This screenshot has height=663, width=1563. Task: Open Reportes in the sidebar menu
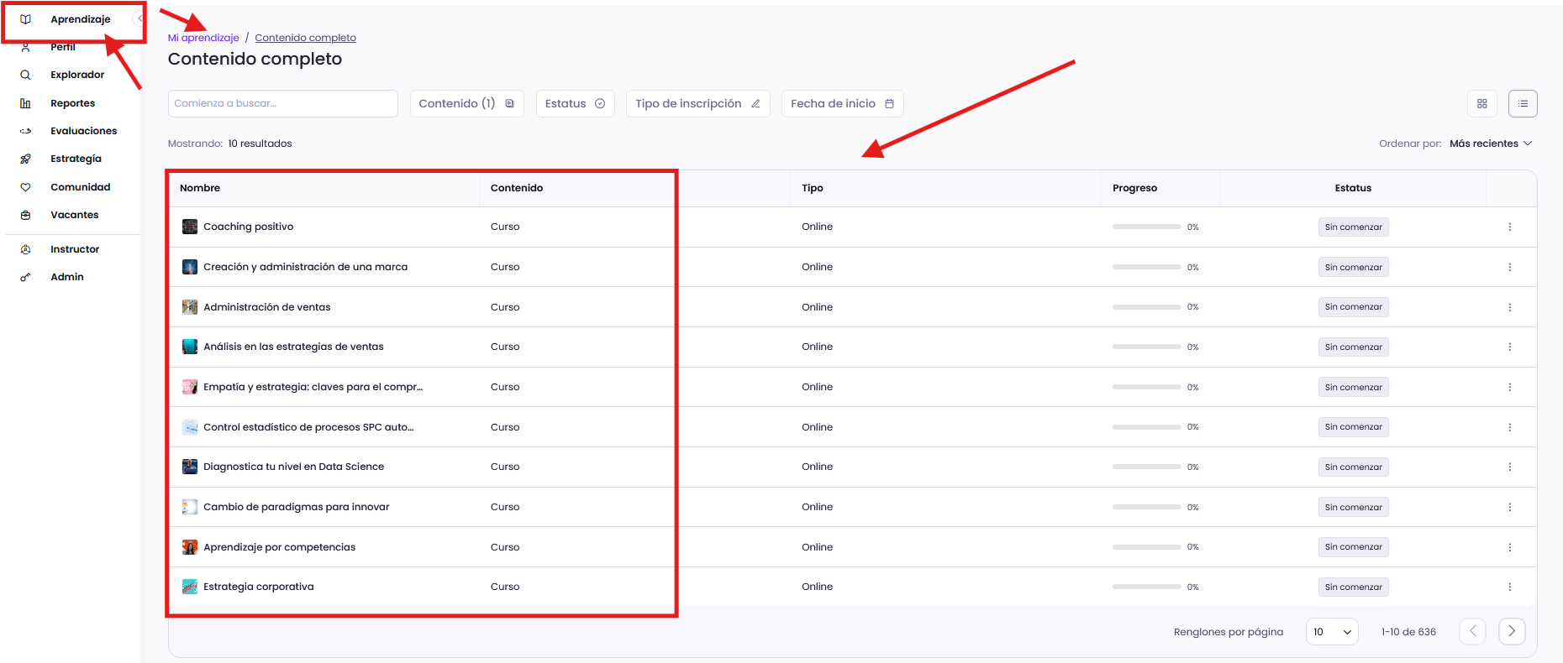click(x=72, y=103)
